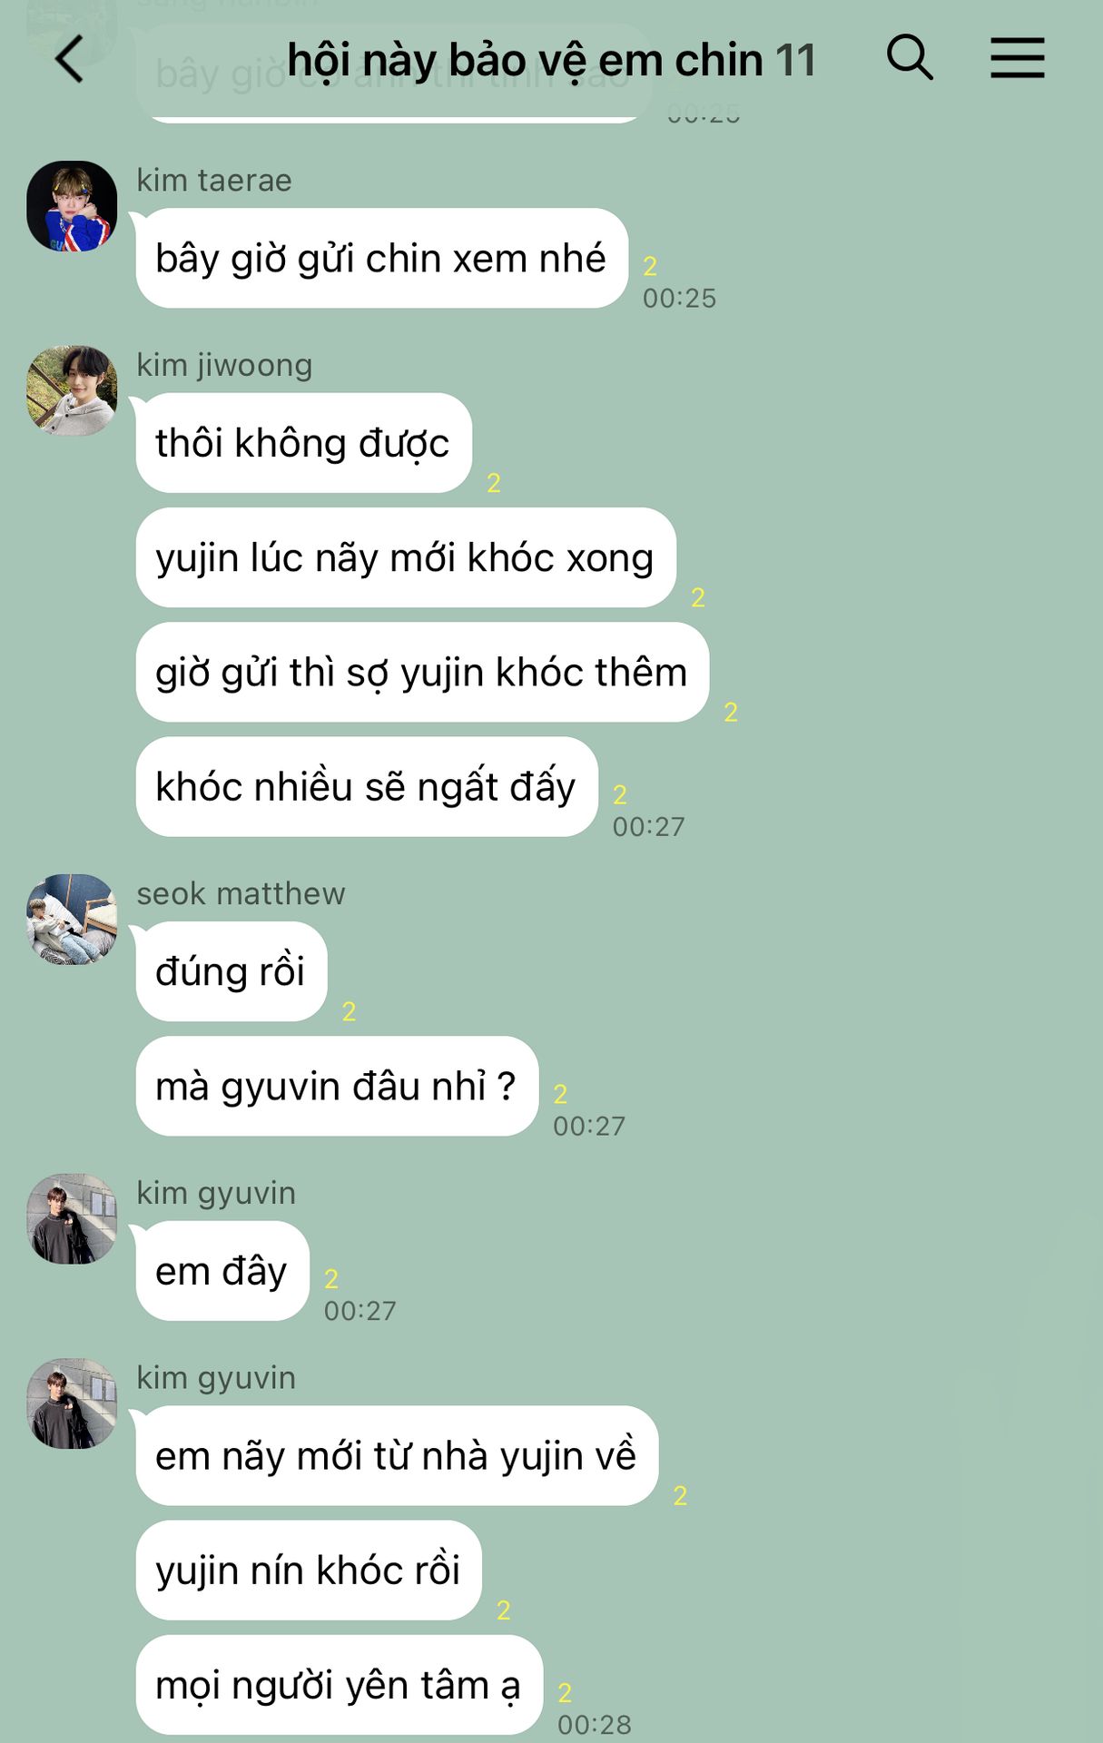Viewport: 1103px width, 1743px height.
Task: Select message 'em đây'
Action: point(222,1271)
